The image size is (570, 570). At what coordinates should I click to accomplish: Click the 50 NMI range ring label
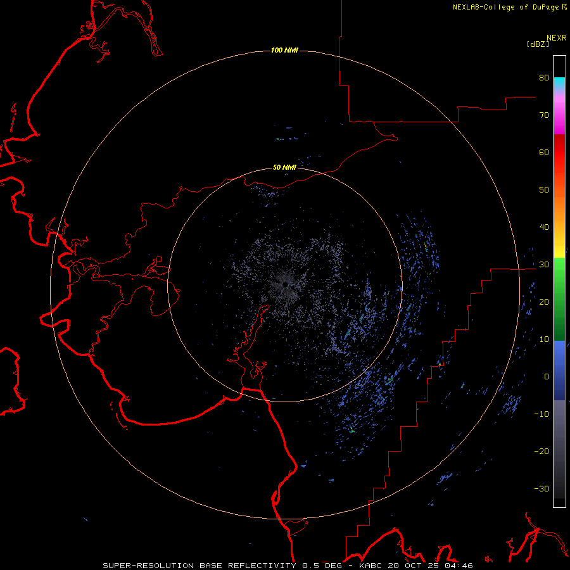[284, 167]
